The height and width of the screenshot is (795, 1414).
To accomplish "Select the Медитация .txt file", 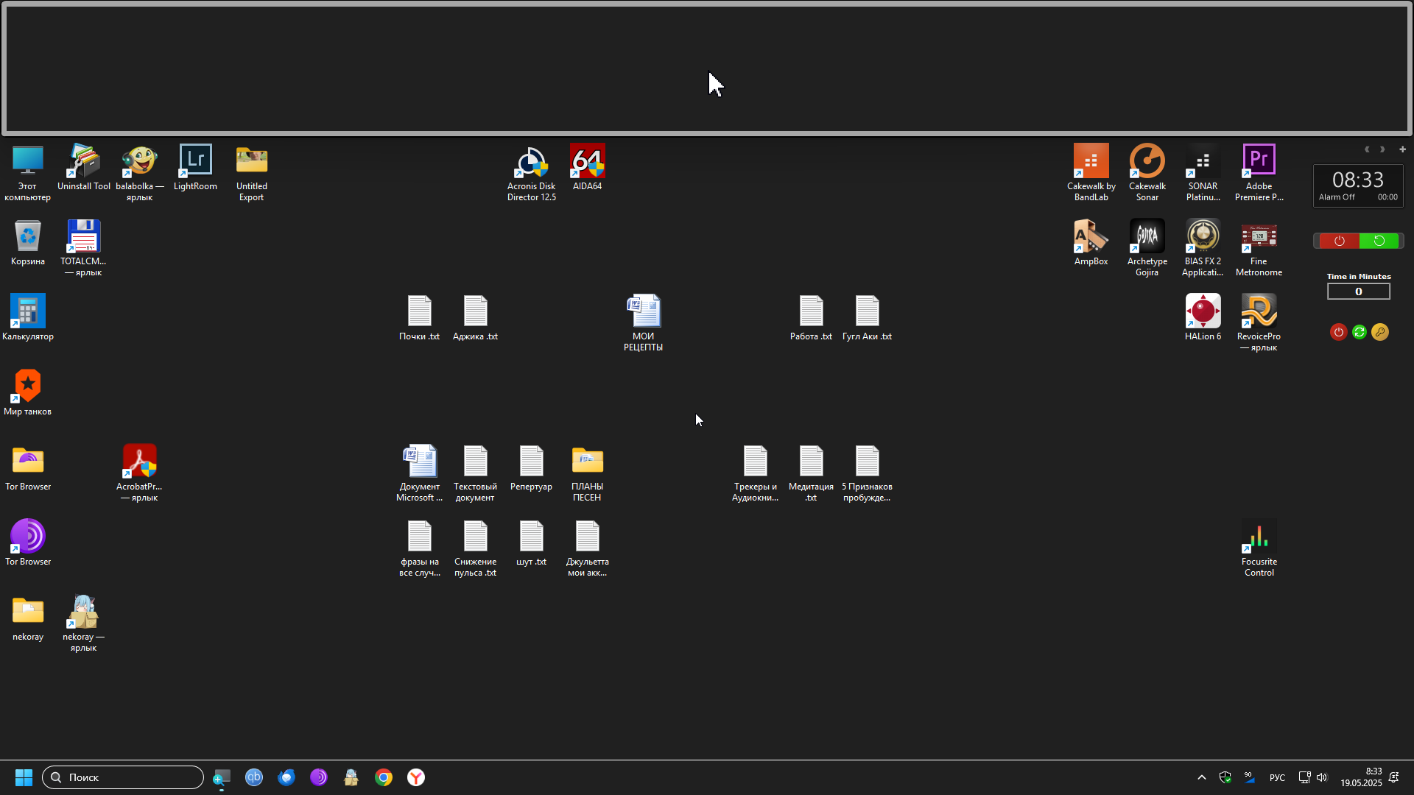I will click(x=811, y=473).
